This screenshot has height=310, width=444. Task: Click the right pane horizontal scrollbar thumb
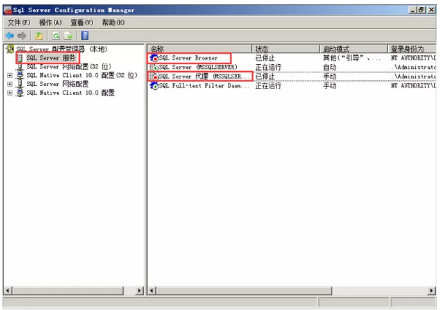tap(244, 291)
